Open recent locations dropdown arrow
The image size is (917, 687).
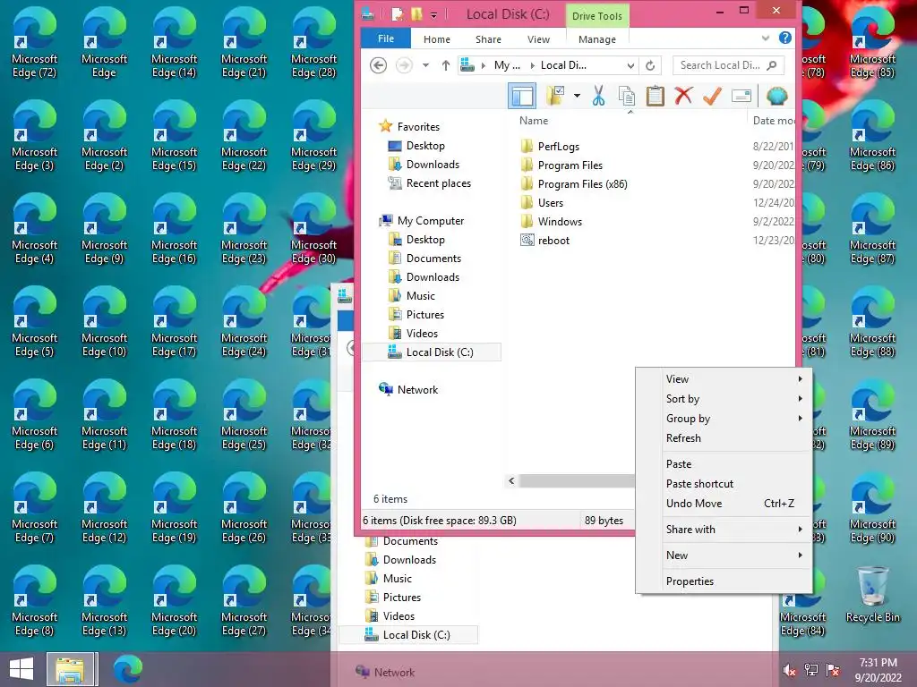[x=425, y=65]
